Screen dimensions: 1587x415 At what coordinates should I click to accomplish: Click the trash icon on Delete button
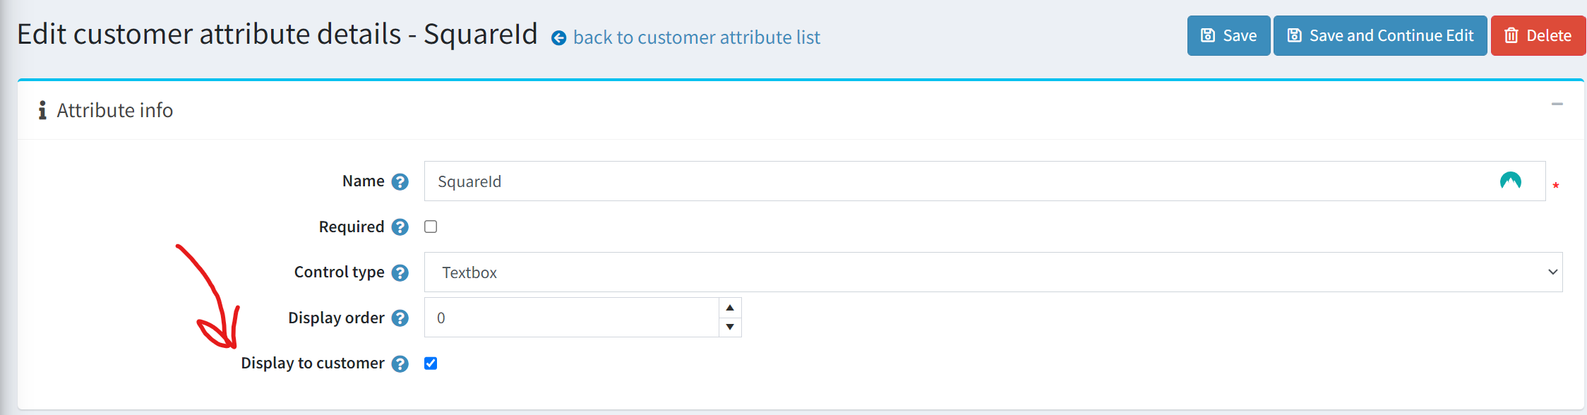pyautogui.click(x=1510, y=35)
